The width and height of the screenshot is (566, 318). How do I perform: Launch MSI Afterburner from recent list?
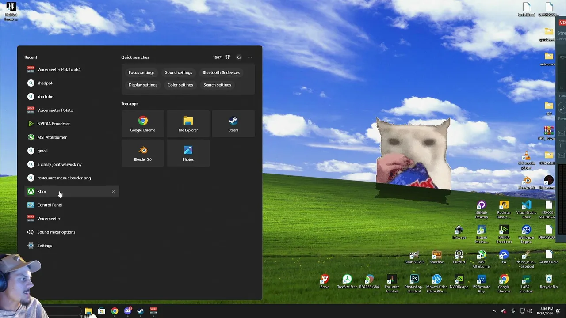pyautogui.click(x=72, y=137)
